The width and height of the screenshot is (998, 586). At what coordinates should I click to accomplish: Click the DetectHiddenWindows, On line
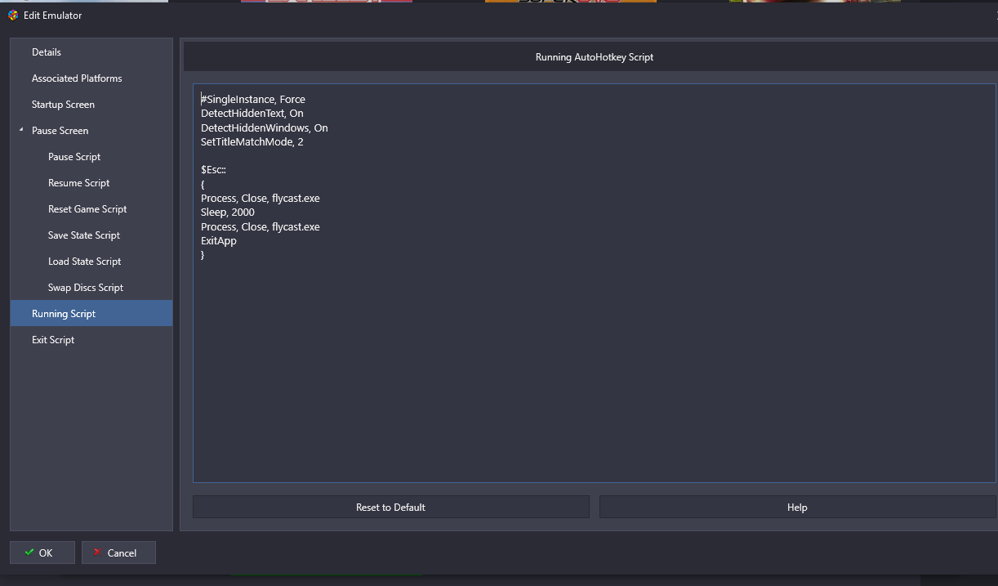point(264,127)
